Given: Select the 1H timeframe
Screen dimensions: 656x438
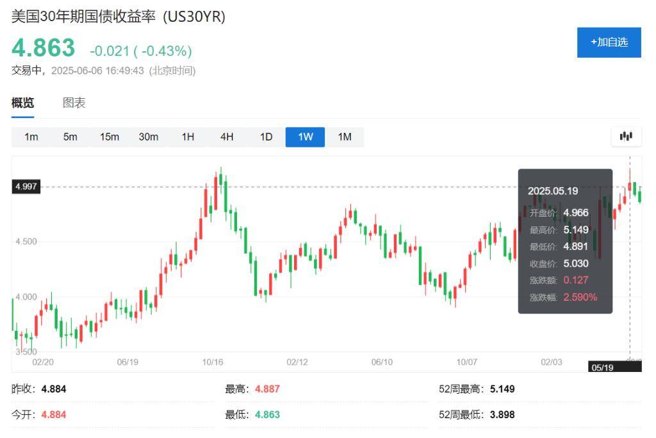Looking at the screenshot, I should point(188,137).
